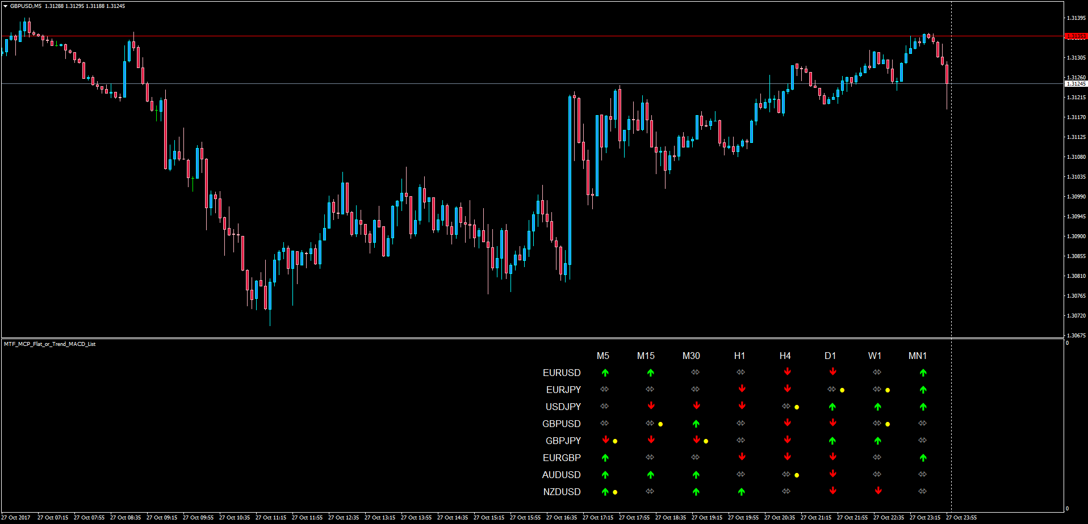Image resolution: width=1088 pixels, height=524 pixels.
Task: Click the AUDUSD D1 red down arrow
Action: point(832,474)
